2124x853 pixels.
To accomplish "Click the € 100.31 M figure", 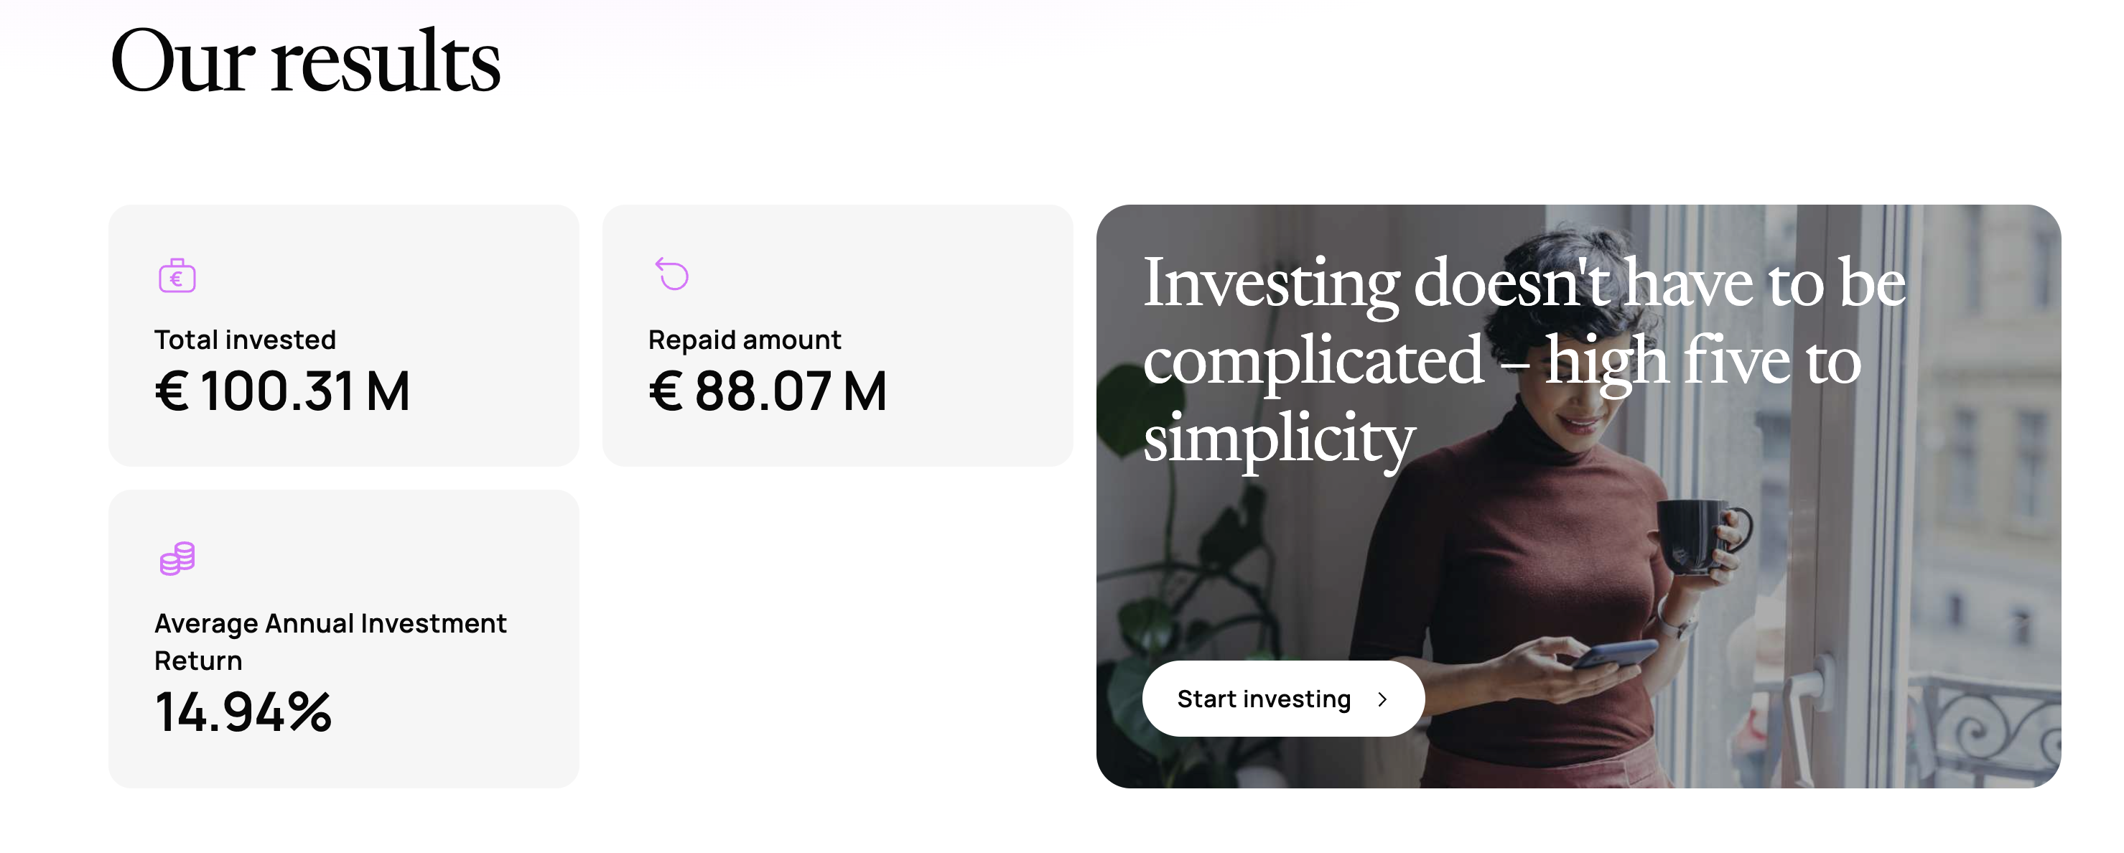I will point(283,391).
